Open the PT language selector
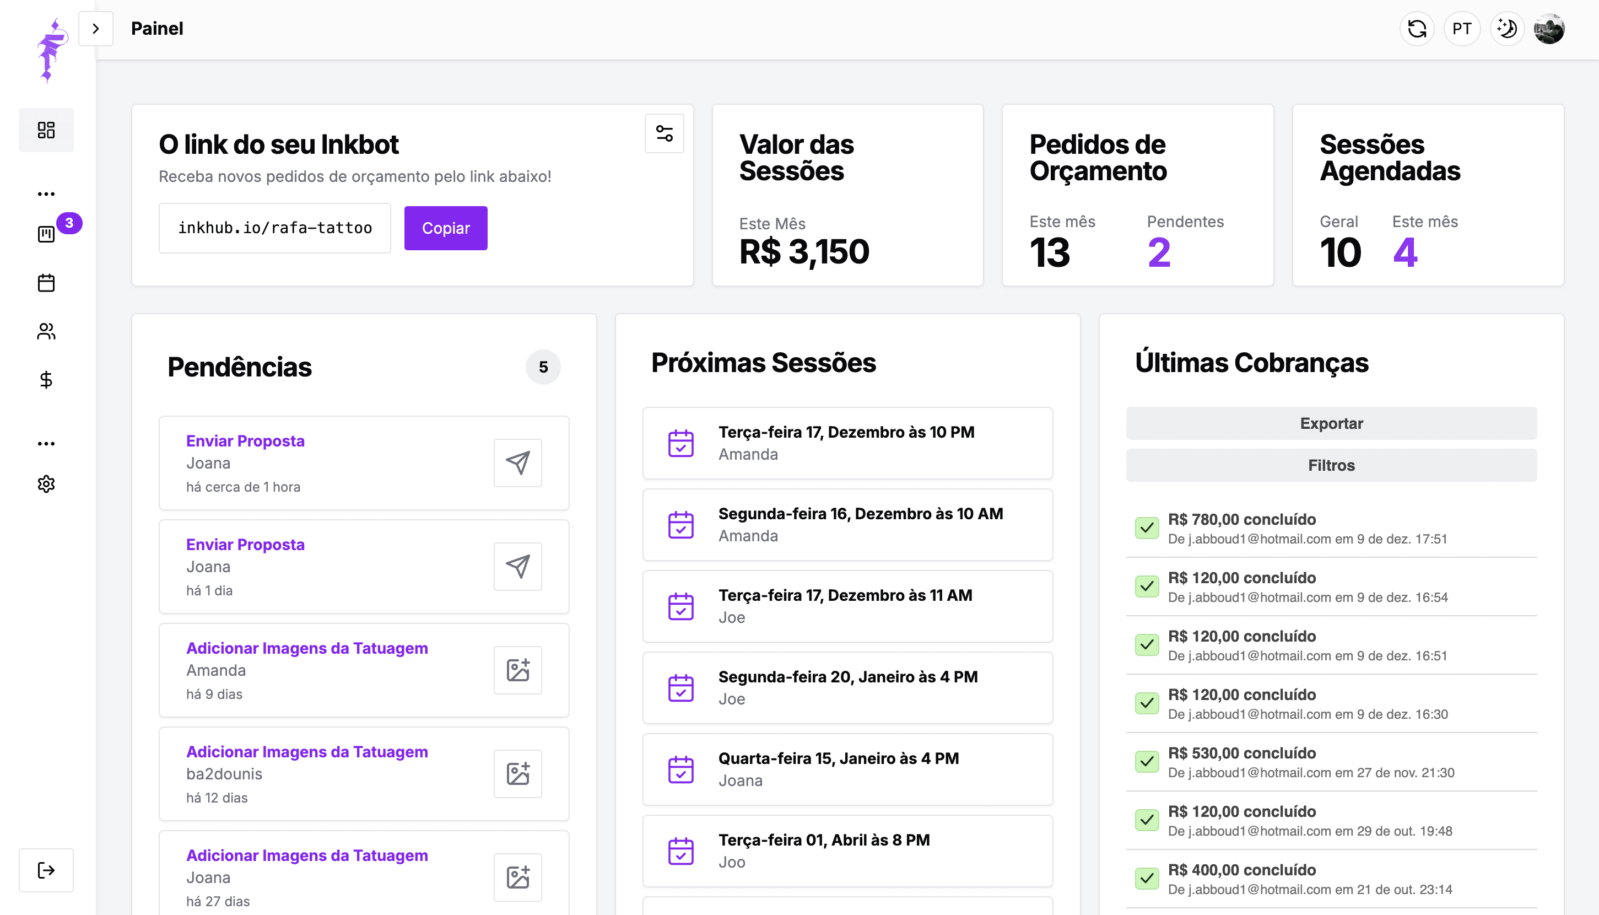 [1461, 29]
